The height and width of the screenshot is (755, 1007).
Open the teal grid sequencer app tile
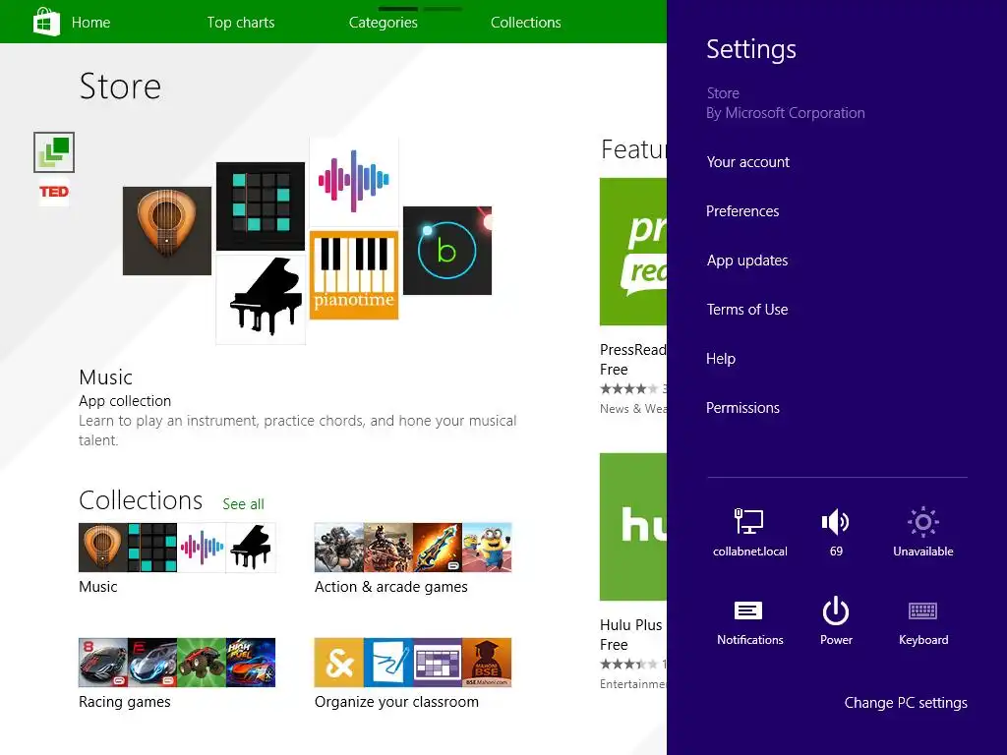pyautogui.click(x=260, y=206)
